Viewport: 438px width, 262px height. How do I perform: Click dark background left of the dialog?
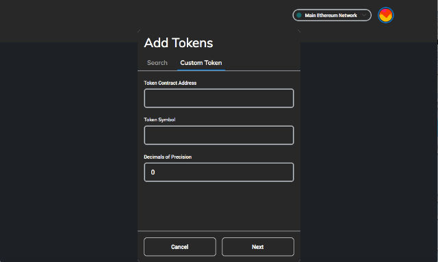coord(68,150)
